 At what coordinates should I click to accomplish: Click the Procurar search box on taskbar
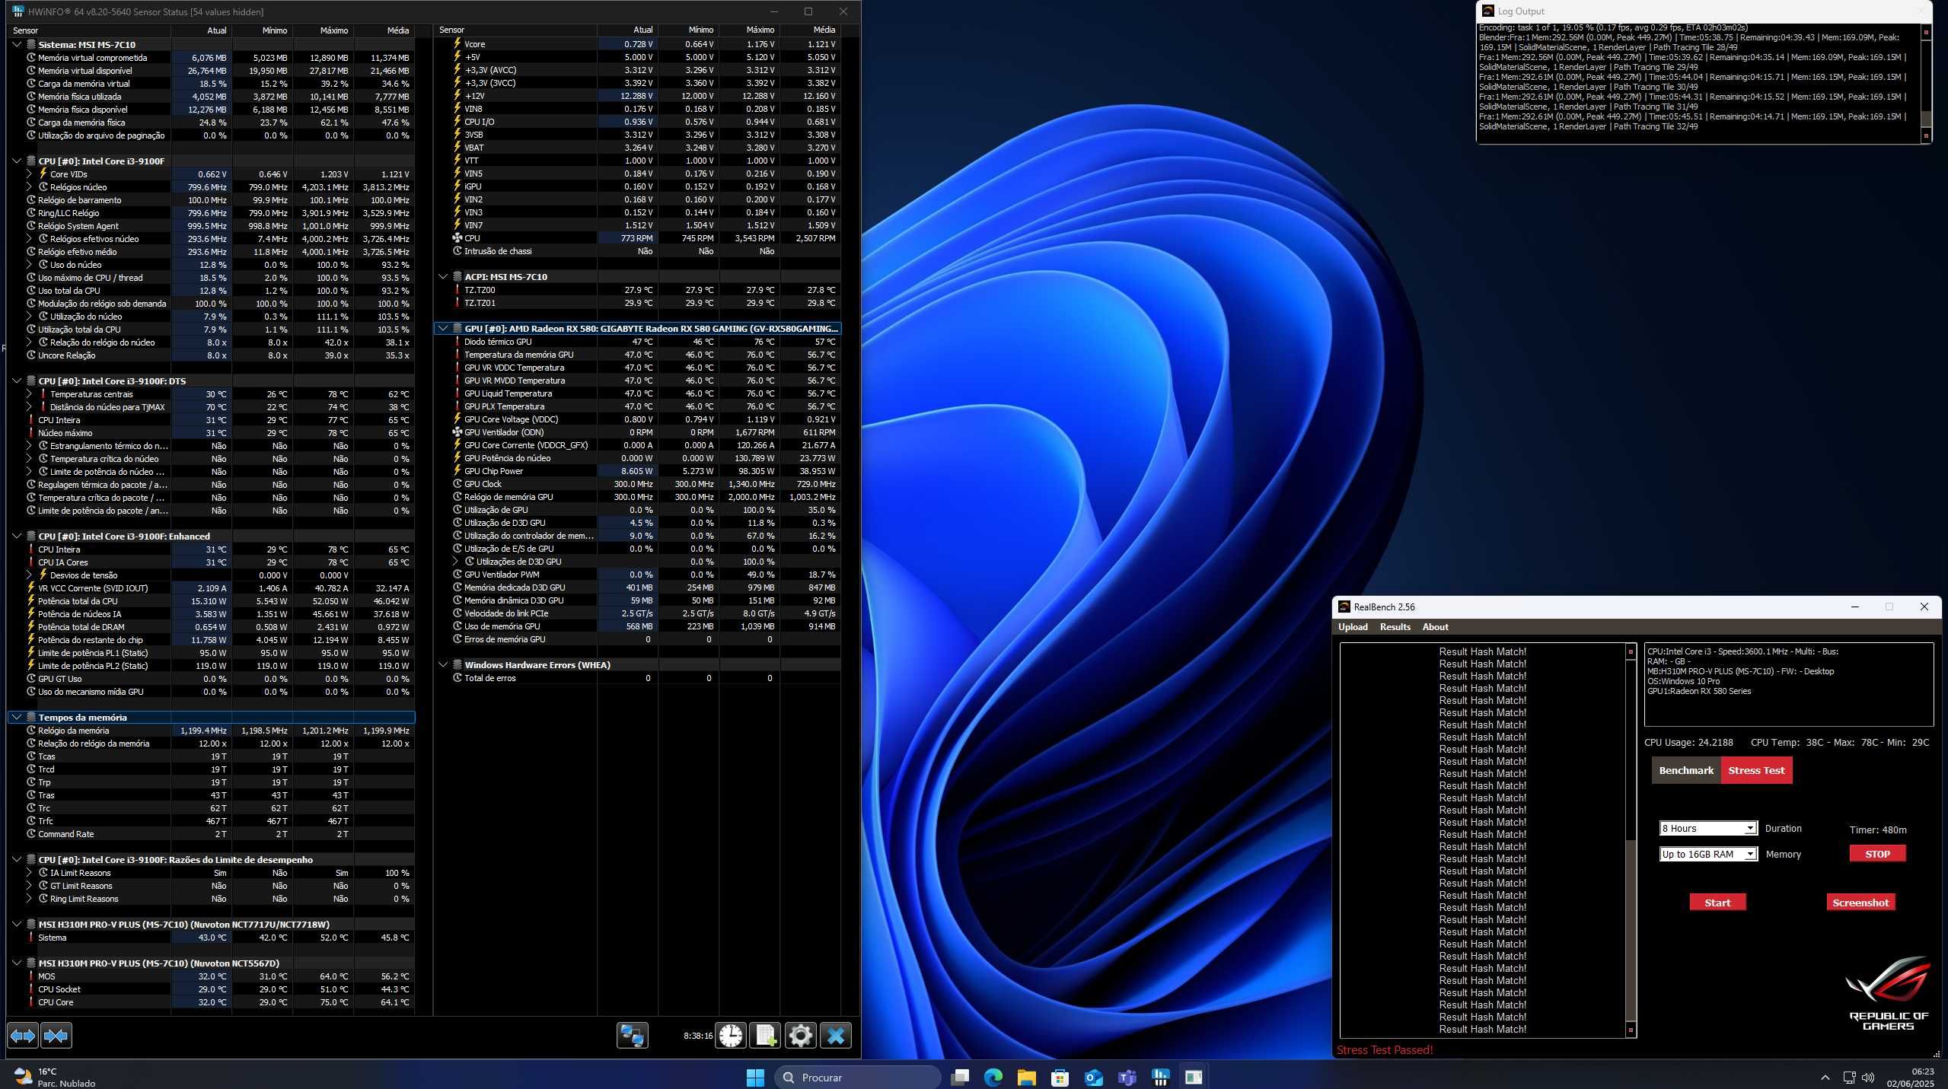click(x=858, y=1078)
